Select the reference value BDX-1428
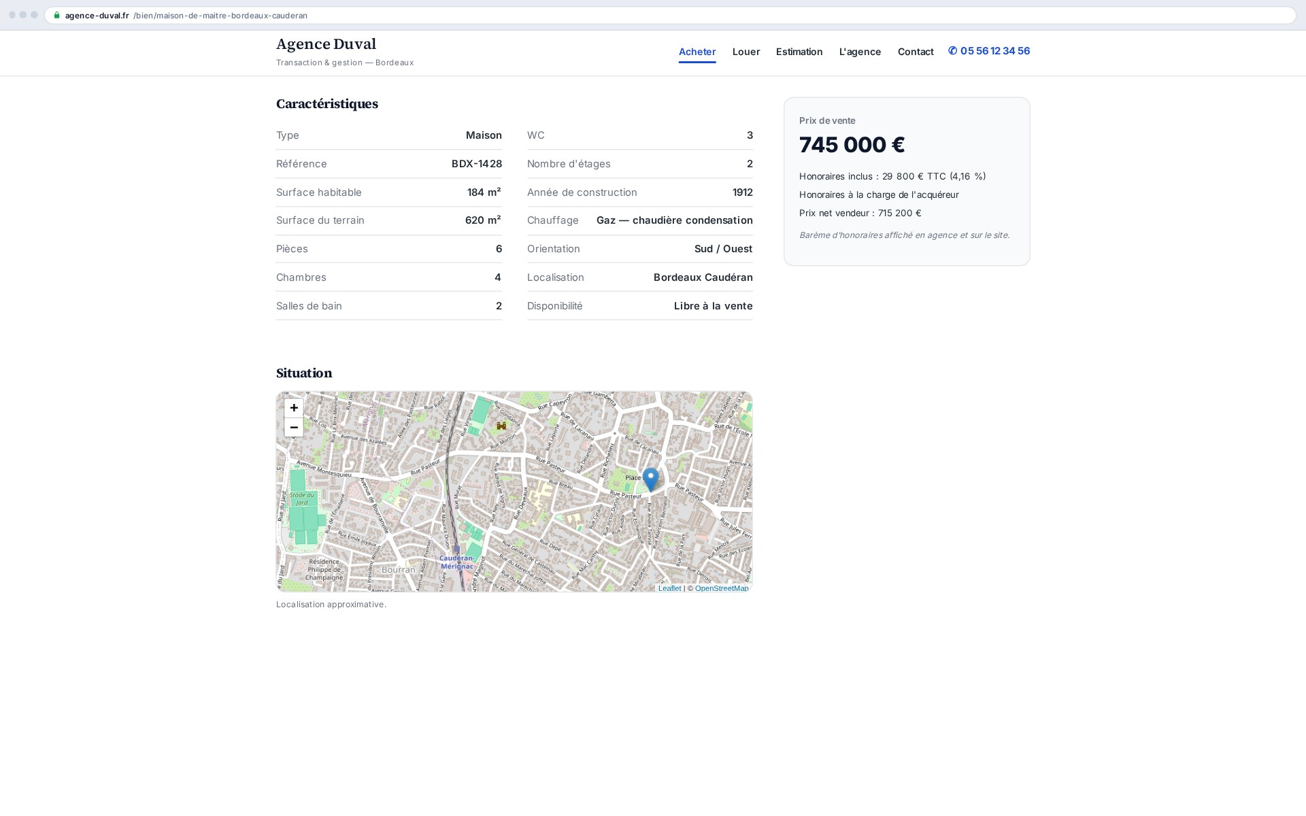Screen dimensions: 1306x816 [477, 164]
